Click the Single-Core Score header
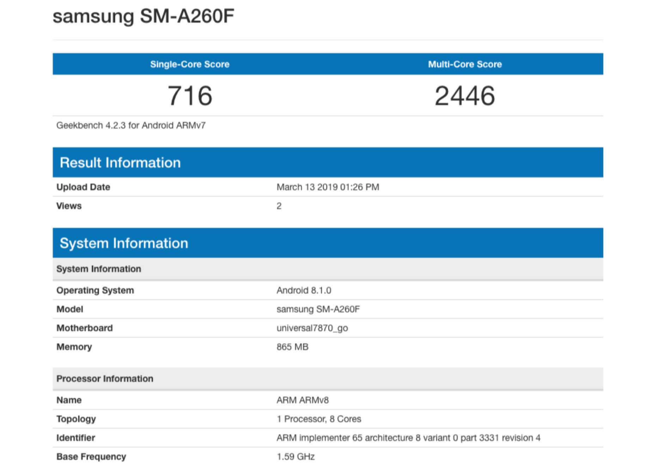This screenshot has width=646, height=474. (x=190, y=64)
